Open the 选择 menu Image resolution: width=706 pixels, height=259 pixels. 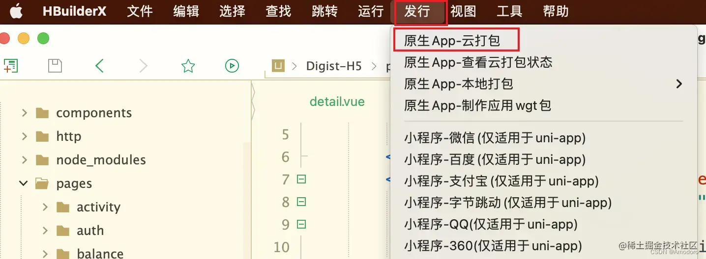(x=232, y=11)
